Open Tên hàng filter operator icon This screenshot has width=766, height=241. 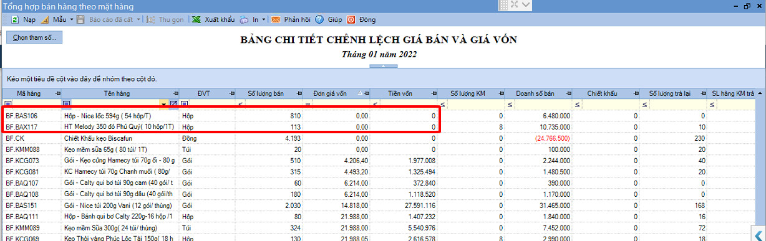(x=67, y=103)
